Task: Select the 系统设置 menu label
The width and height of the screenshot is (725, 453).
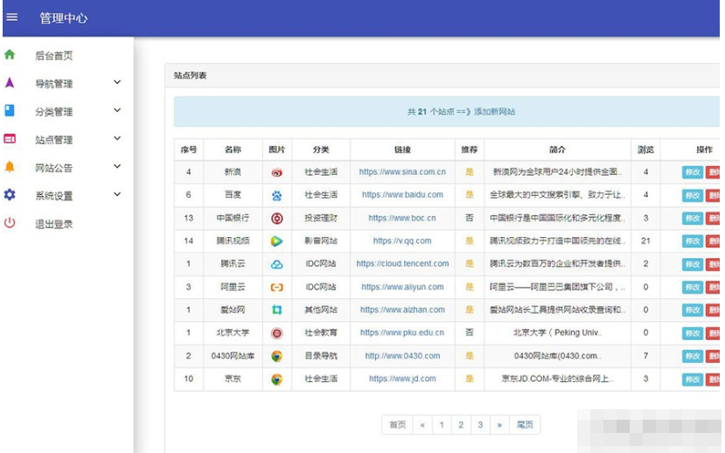Action: [54, 196]
